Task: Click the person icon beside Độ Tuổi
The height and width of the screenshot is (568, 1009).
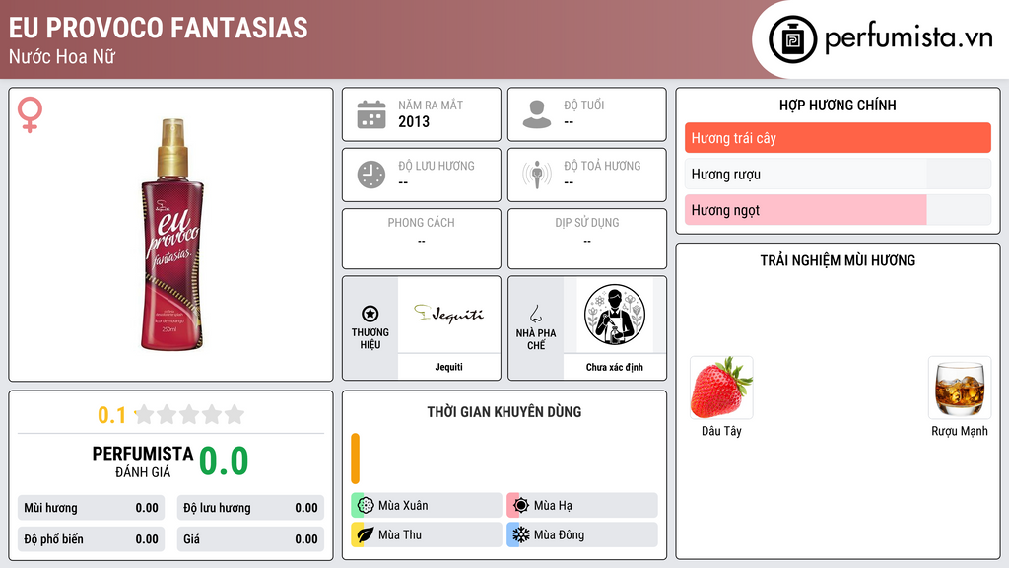Action: tap(537, 114)
